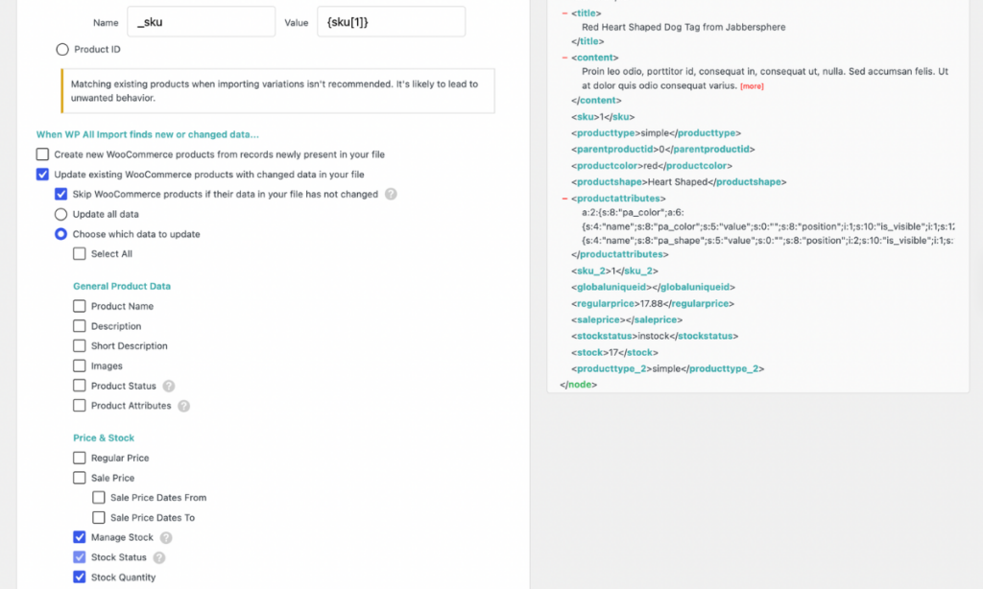Select the Product ID radio button

(x=62, y=50)
